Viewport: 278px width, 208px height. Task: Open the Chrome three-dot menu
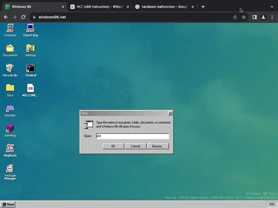point(272,17)
